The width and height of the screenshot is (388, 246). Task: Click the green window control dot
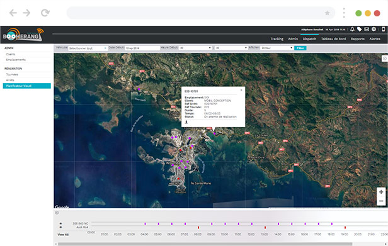pyautogui.click(x=358, y=13)
